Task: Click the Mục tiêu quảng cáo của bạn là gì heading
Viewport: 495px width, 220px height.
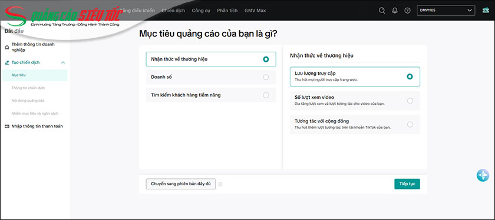Action: (x=209, y=34)
